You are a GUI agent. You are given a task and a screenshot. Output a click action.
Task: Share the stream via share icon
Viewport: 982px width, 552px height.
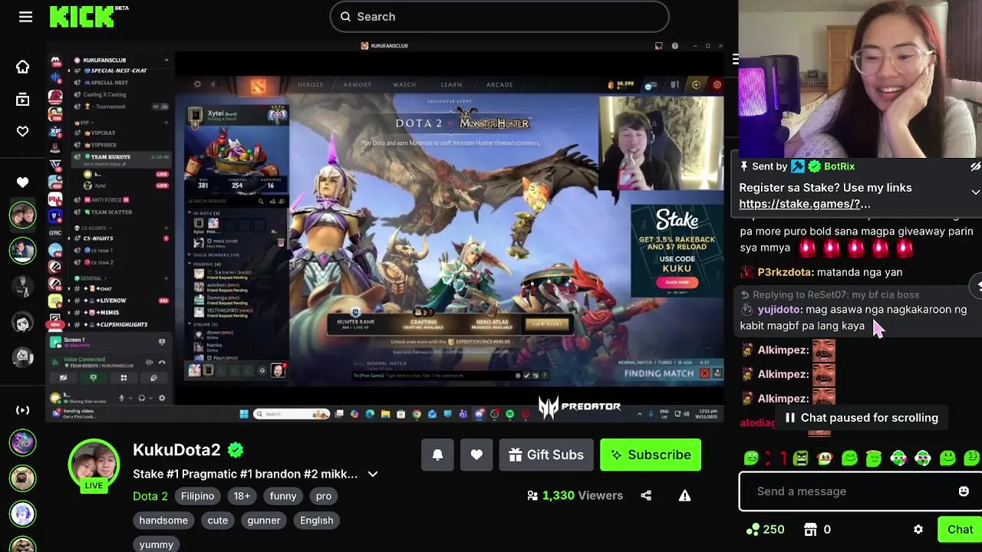click(646, 495)
